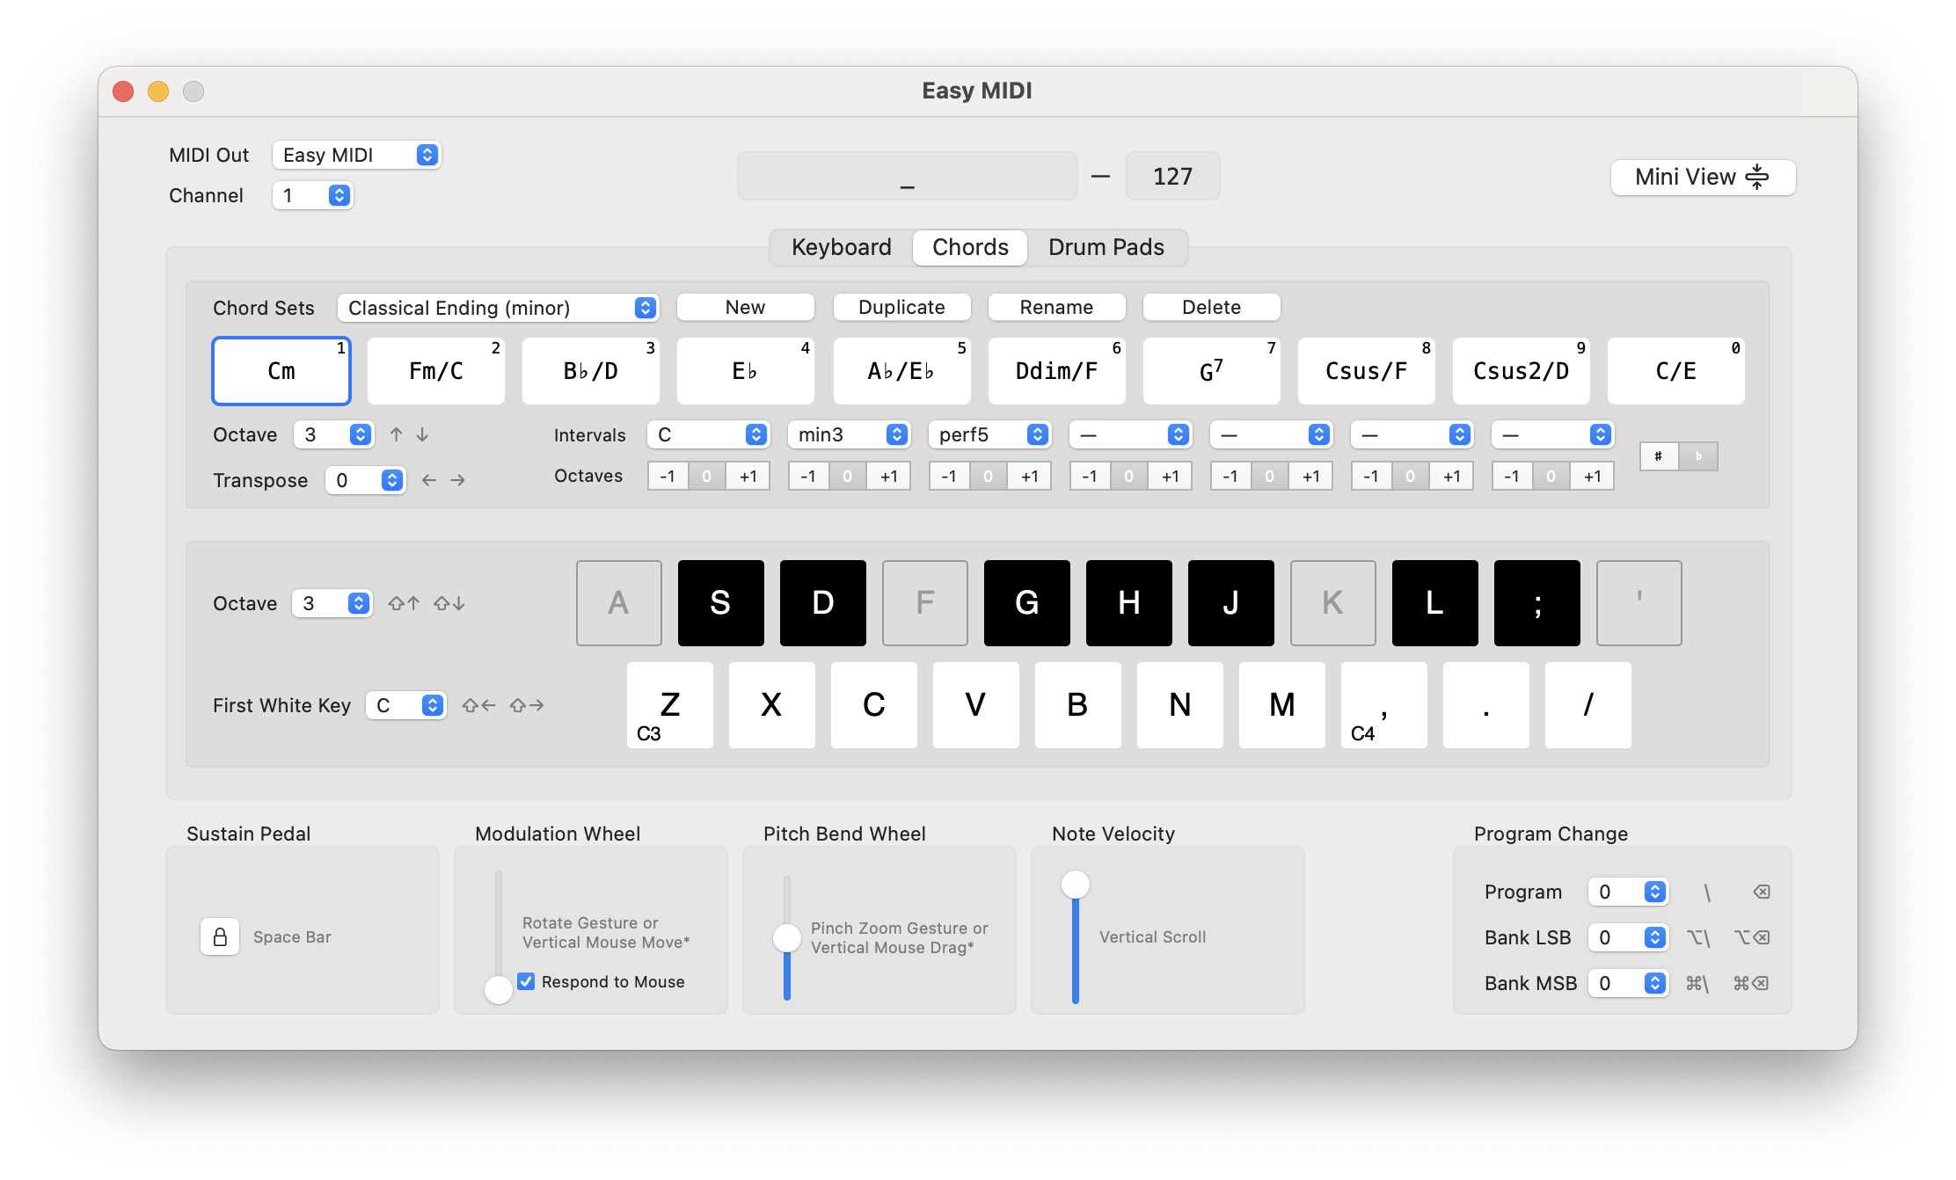Raise chord octave using the up arrow icon
1956x1180 pixels.
point(395,433)
